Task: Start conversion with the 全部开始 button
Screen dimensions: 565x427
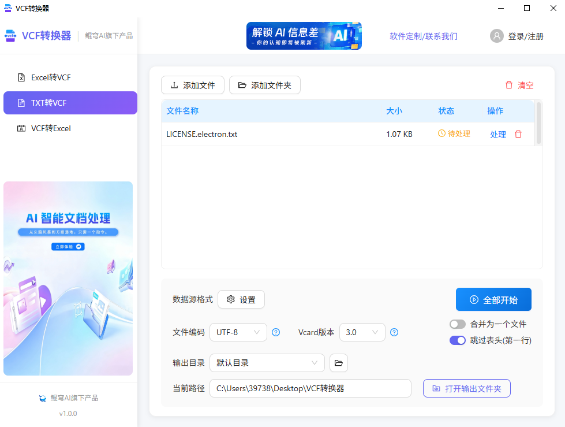Action: click(x=493, y=299)
